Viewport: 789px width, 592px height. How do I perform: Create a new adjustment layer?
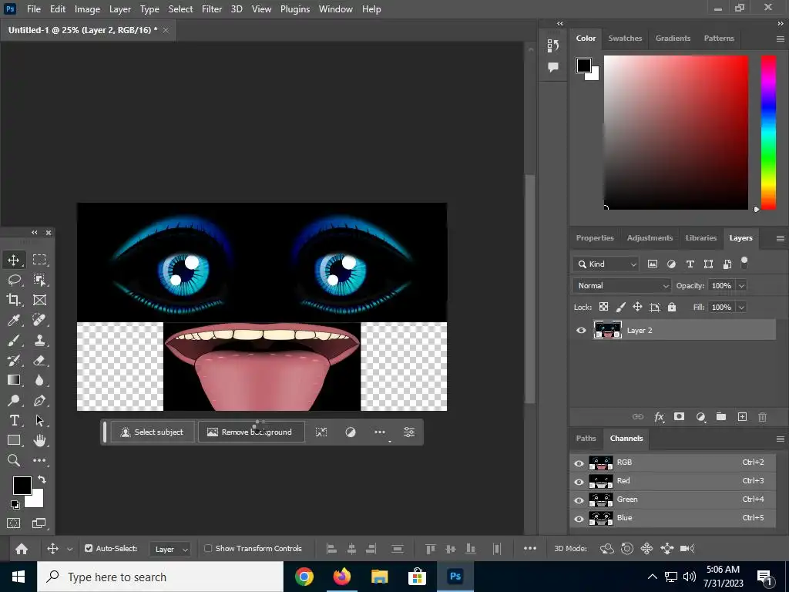coord(700,417)
